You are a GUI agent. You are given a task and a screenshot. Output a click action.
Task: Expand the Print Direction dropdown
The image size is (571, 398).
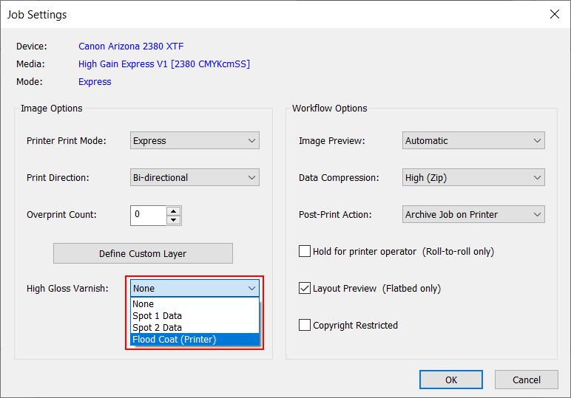click(x=195, y=177)
